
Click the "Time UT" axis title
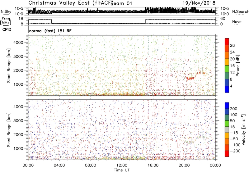tap(122, 170)
